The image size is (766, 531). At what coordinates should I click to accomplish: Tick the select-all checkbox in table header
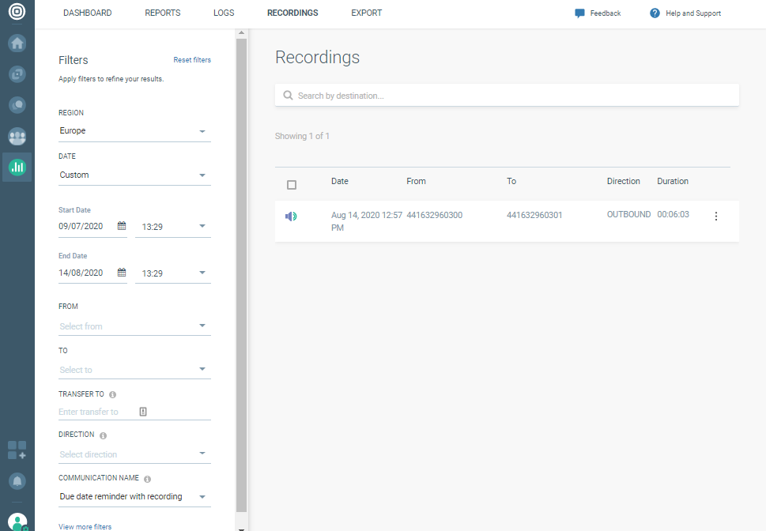[292, 185]
